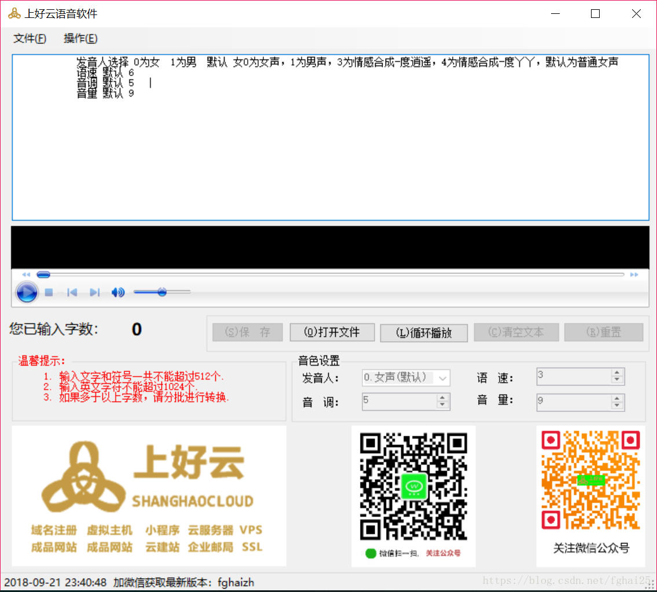Click the player volume slider knob
657x592 pixels.
tap(162, 292)
